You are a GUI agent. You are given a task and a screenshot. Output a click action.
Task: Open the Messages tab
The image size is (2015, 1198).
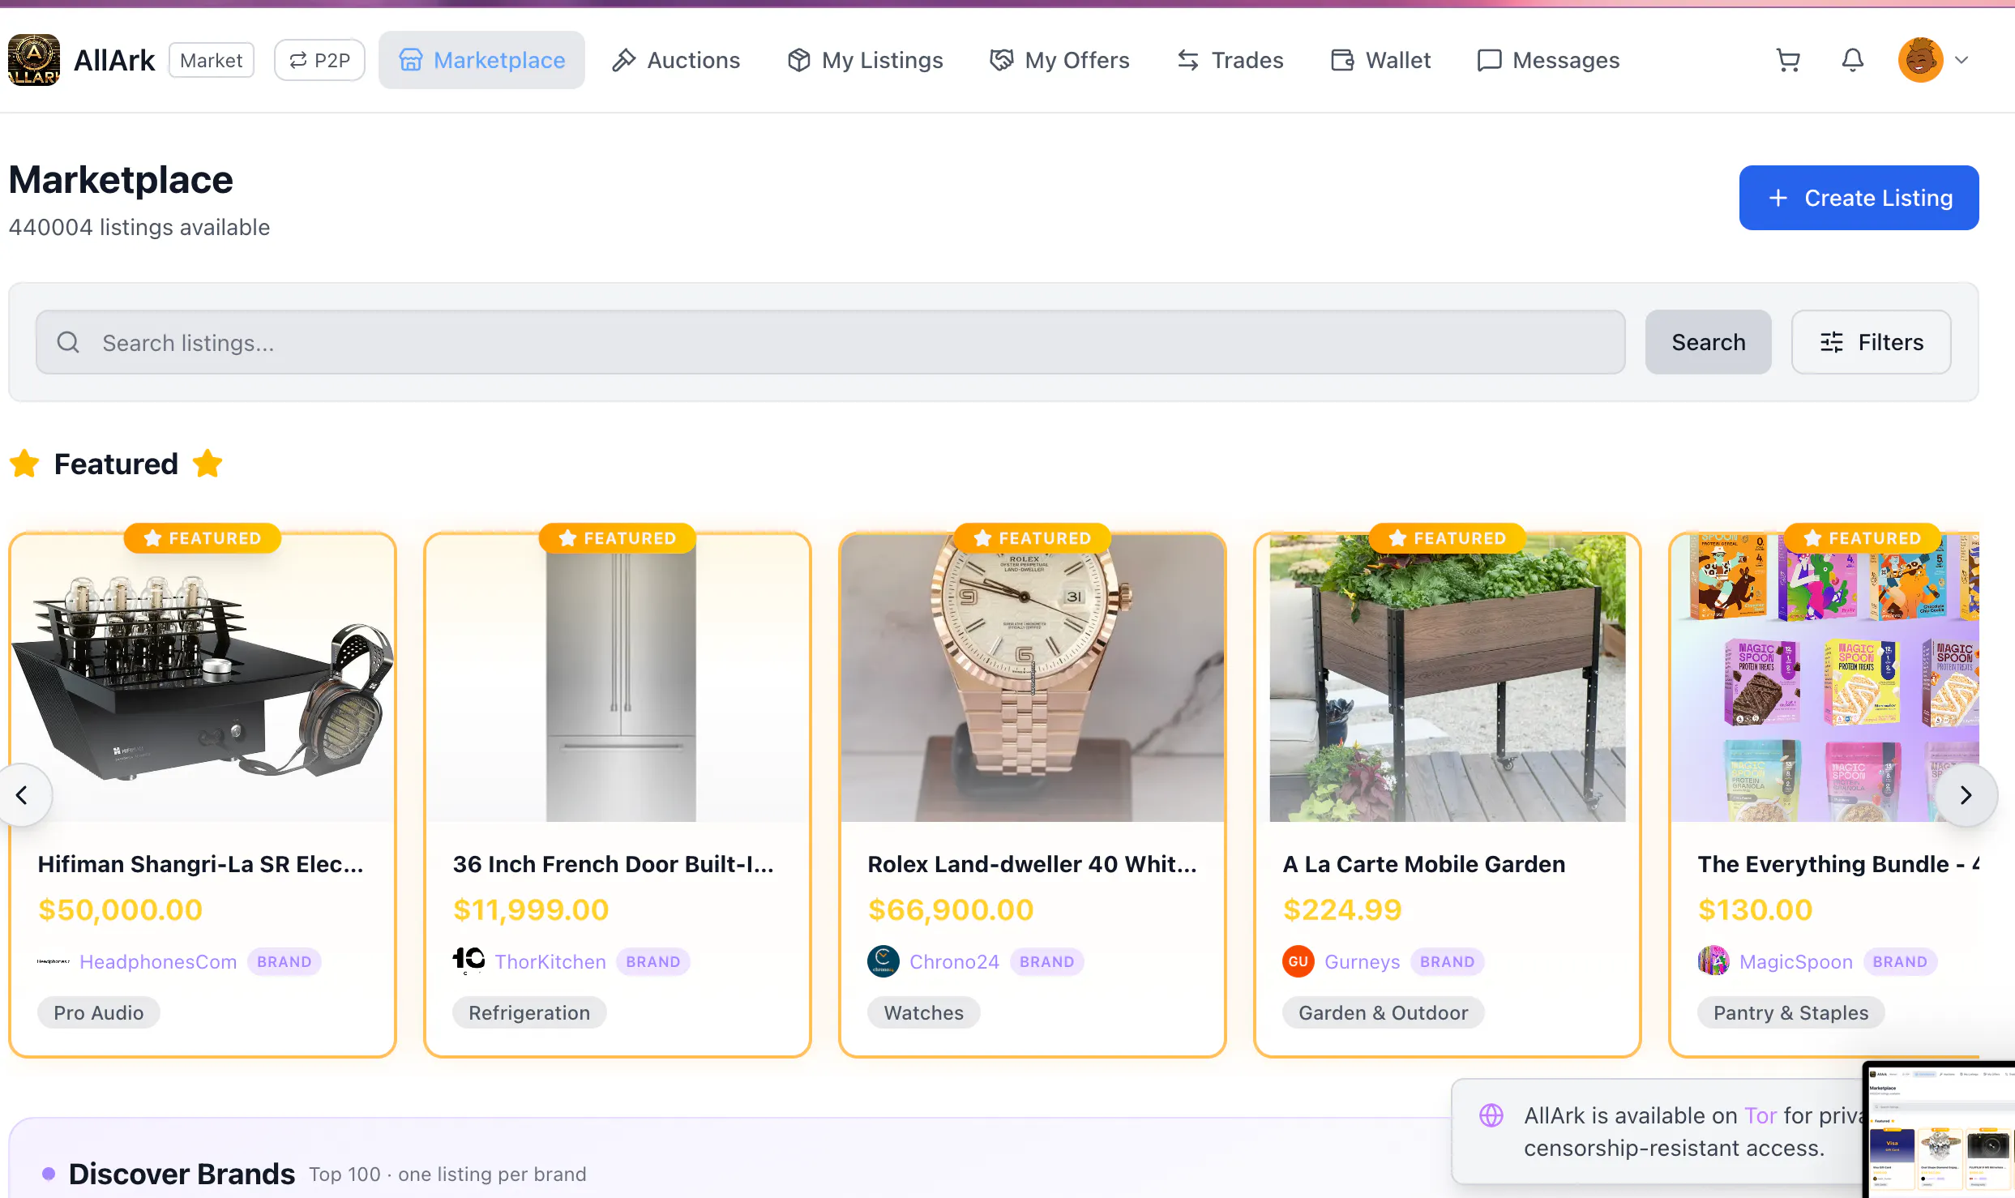[x=1548, y=60]
